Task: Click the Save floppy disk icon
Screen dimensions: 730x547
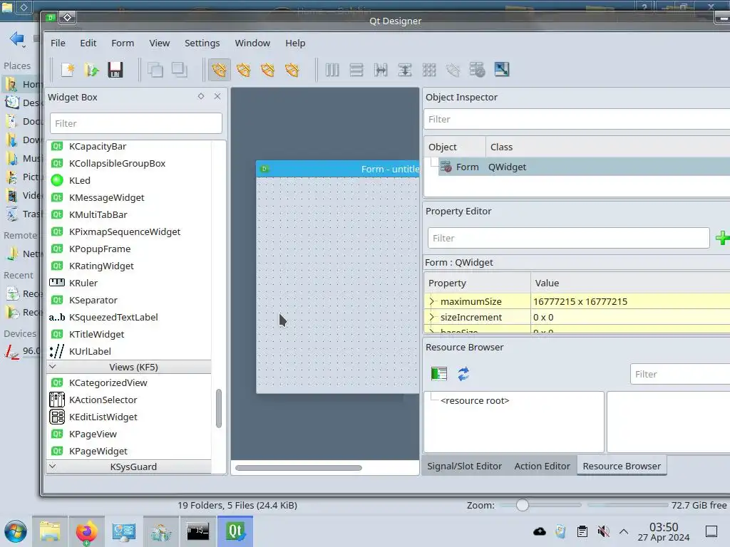Action: click(115, 71)
